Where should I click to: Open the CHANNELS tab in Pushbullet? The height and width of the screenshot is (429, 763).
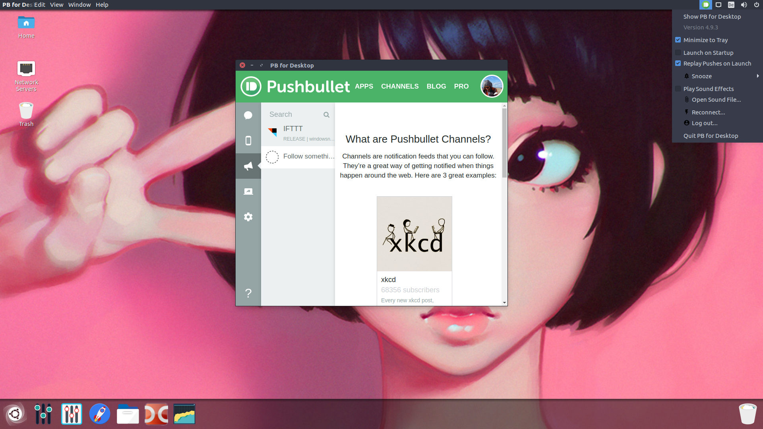coord(400,87)
